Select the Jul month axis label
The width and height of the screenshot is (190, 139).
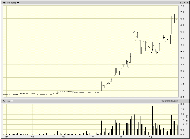[x=93, y=137]
